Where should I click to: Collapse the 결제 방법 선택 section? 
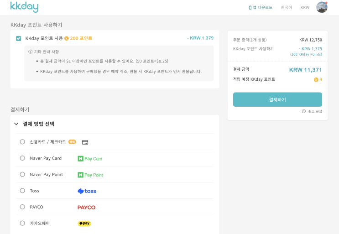(16, 124)
